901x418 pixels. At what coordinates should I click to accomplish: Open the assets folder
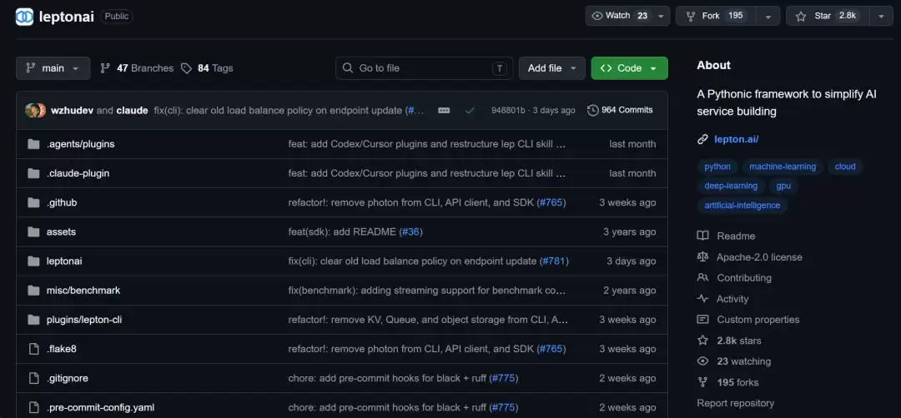61,231
